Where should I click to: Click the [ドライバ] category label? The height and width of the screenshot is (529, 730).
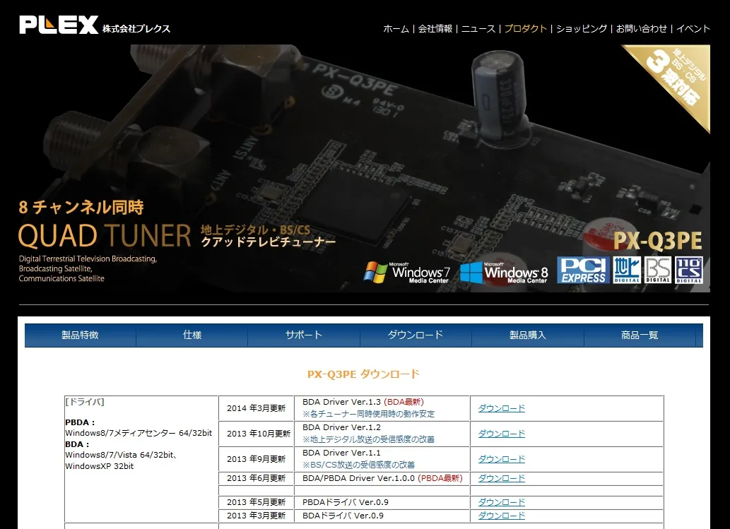(x=85, y=402)
